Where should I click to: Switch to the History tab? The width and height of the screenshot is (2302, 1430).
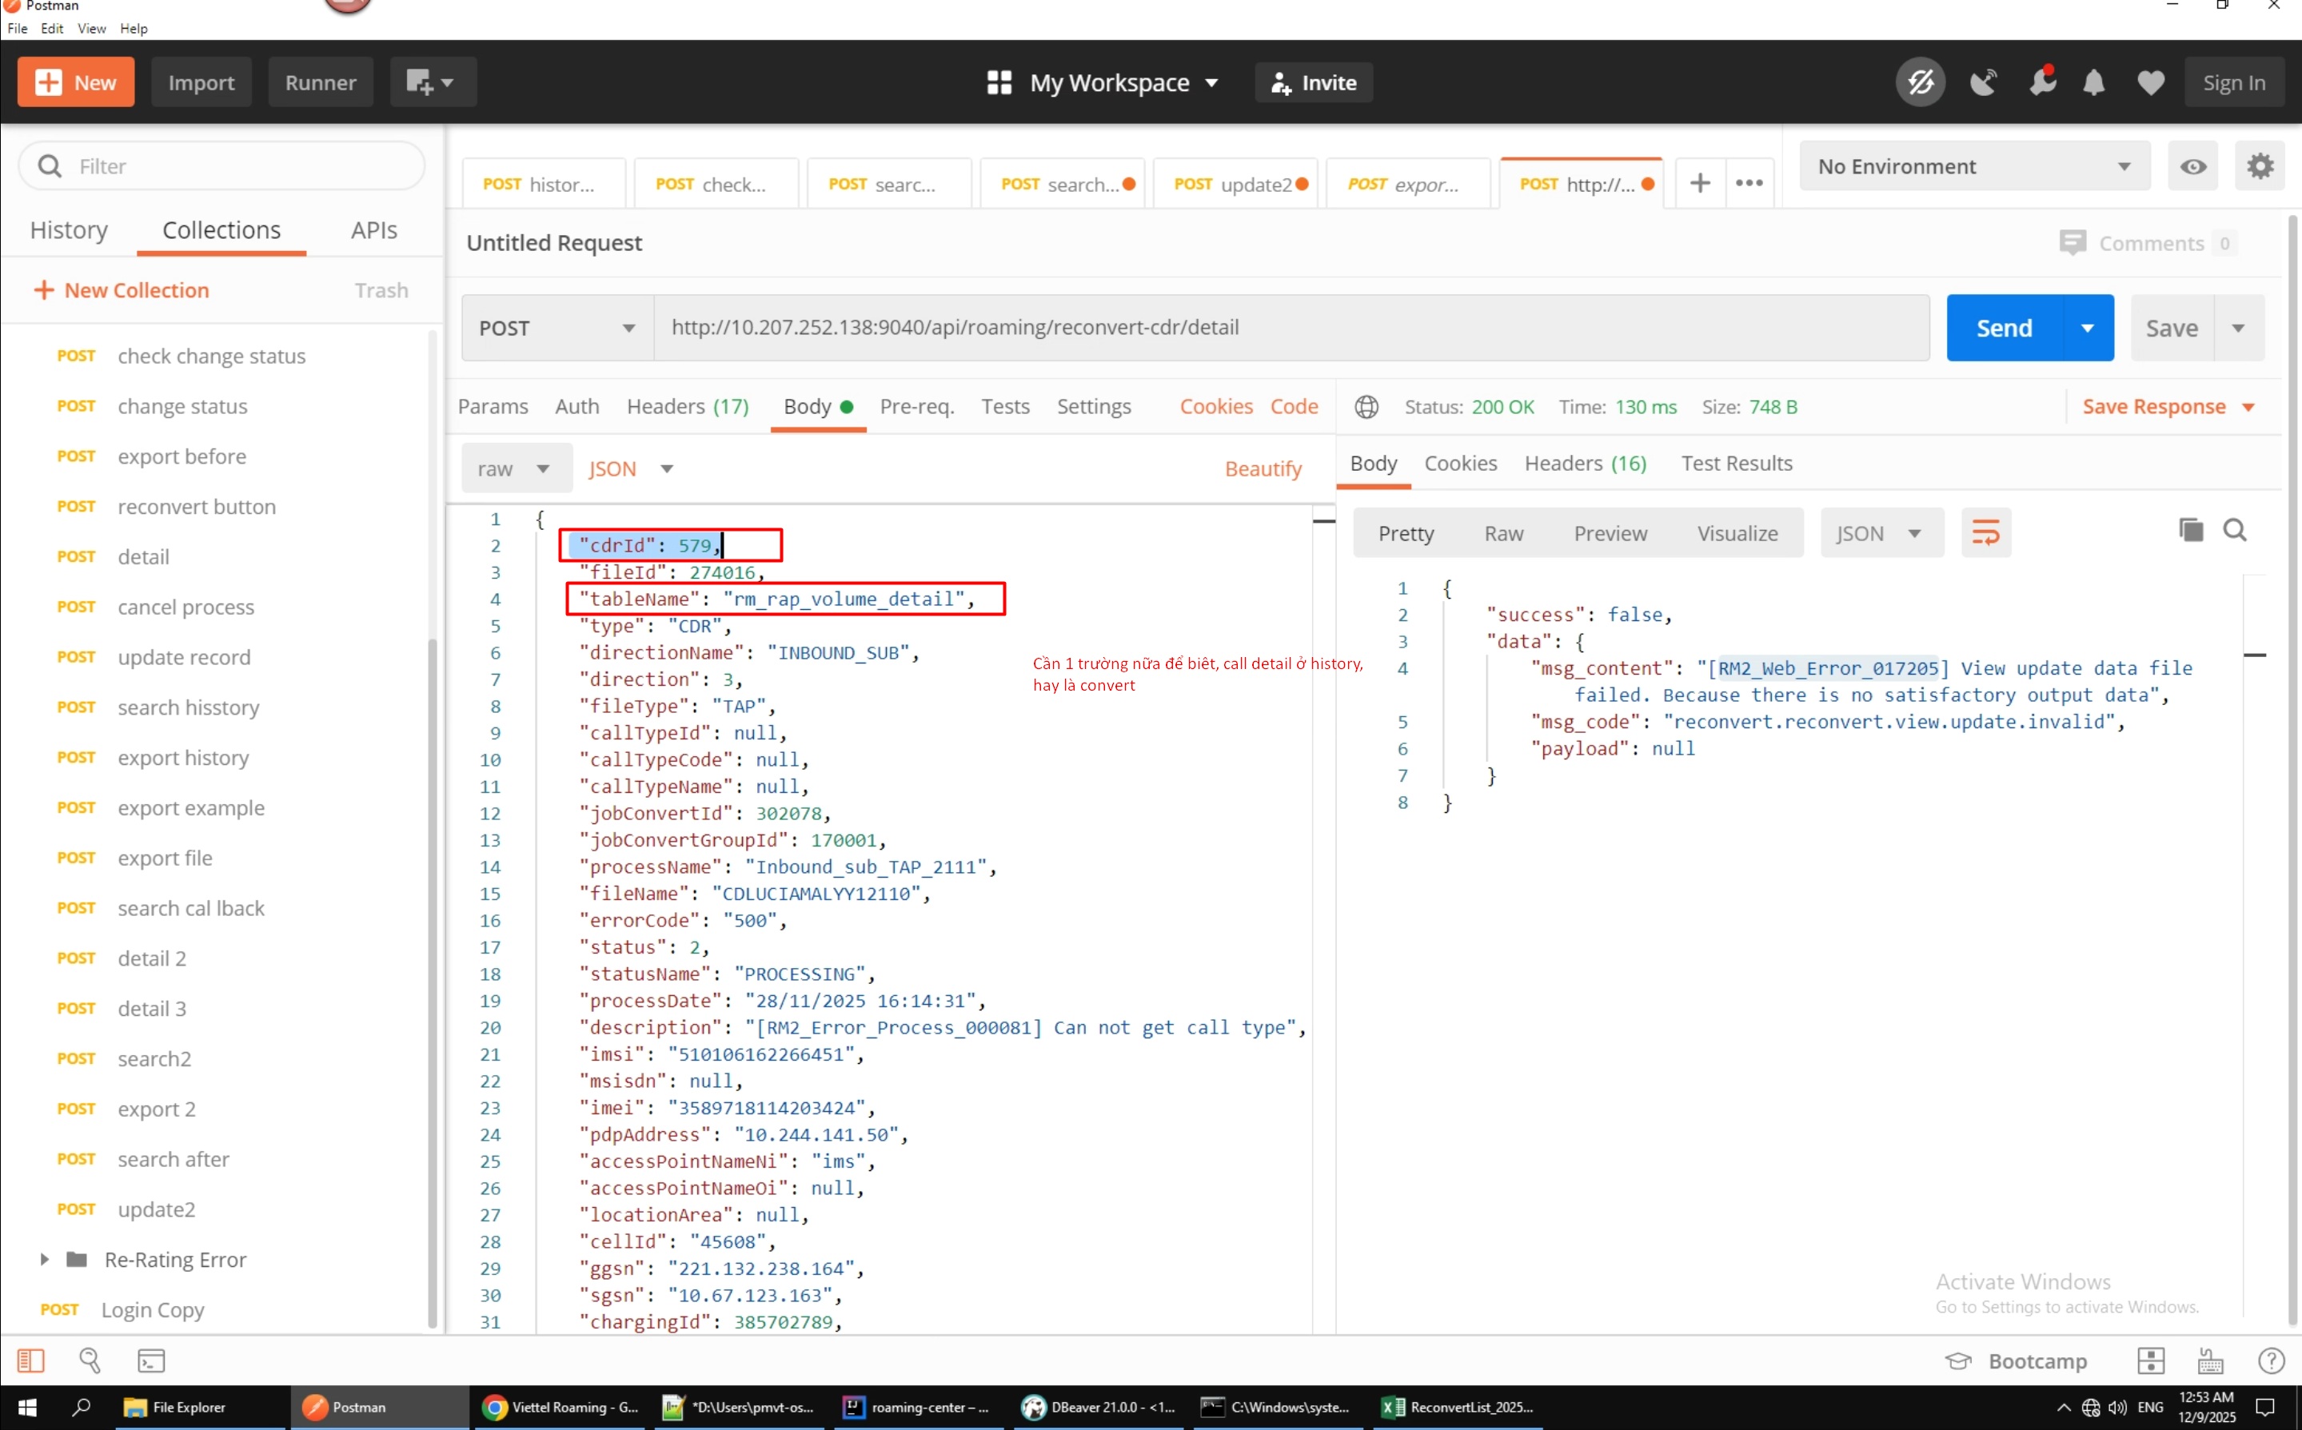click(x=69, y=230)
